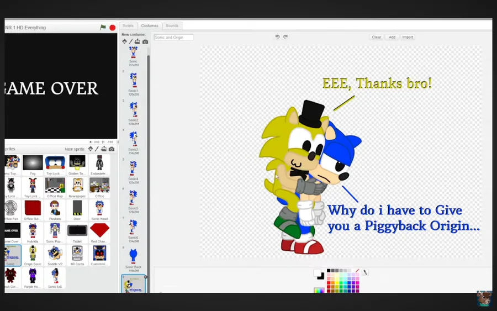Switch to the Scripts tab
The height and width of the screenshot is (311, 497).
click(x=128, y=25)
